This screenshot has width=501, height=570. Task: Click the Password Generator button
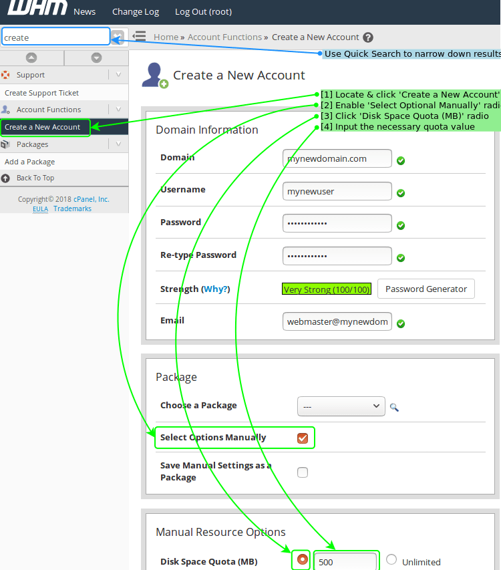(426, 289)
